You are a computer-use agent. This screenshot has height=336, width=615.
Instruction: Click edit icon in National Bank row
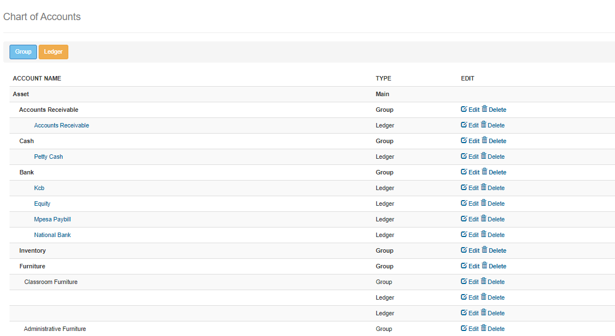tap(464, 234)
